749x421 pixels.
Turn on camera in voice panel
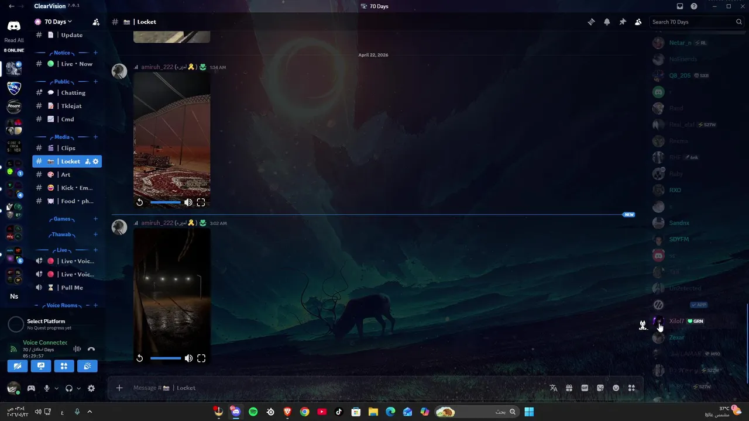[x=18, y=366]
